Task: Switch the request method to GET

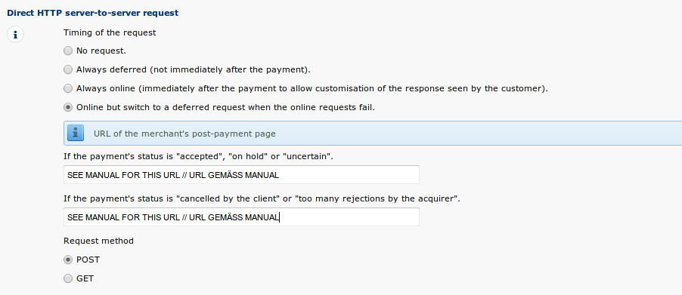Action: point(68,278)
